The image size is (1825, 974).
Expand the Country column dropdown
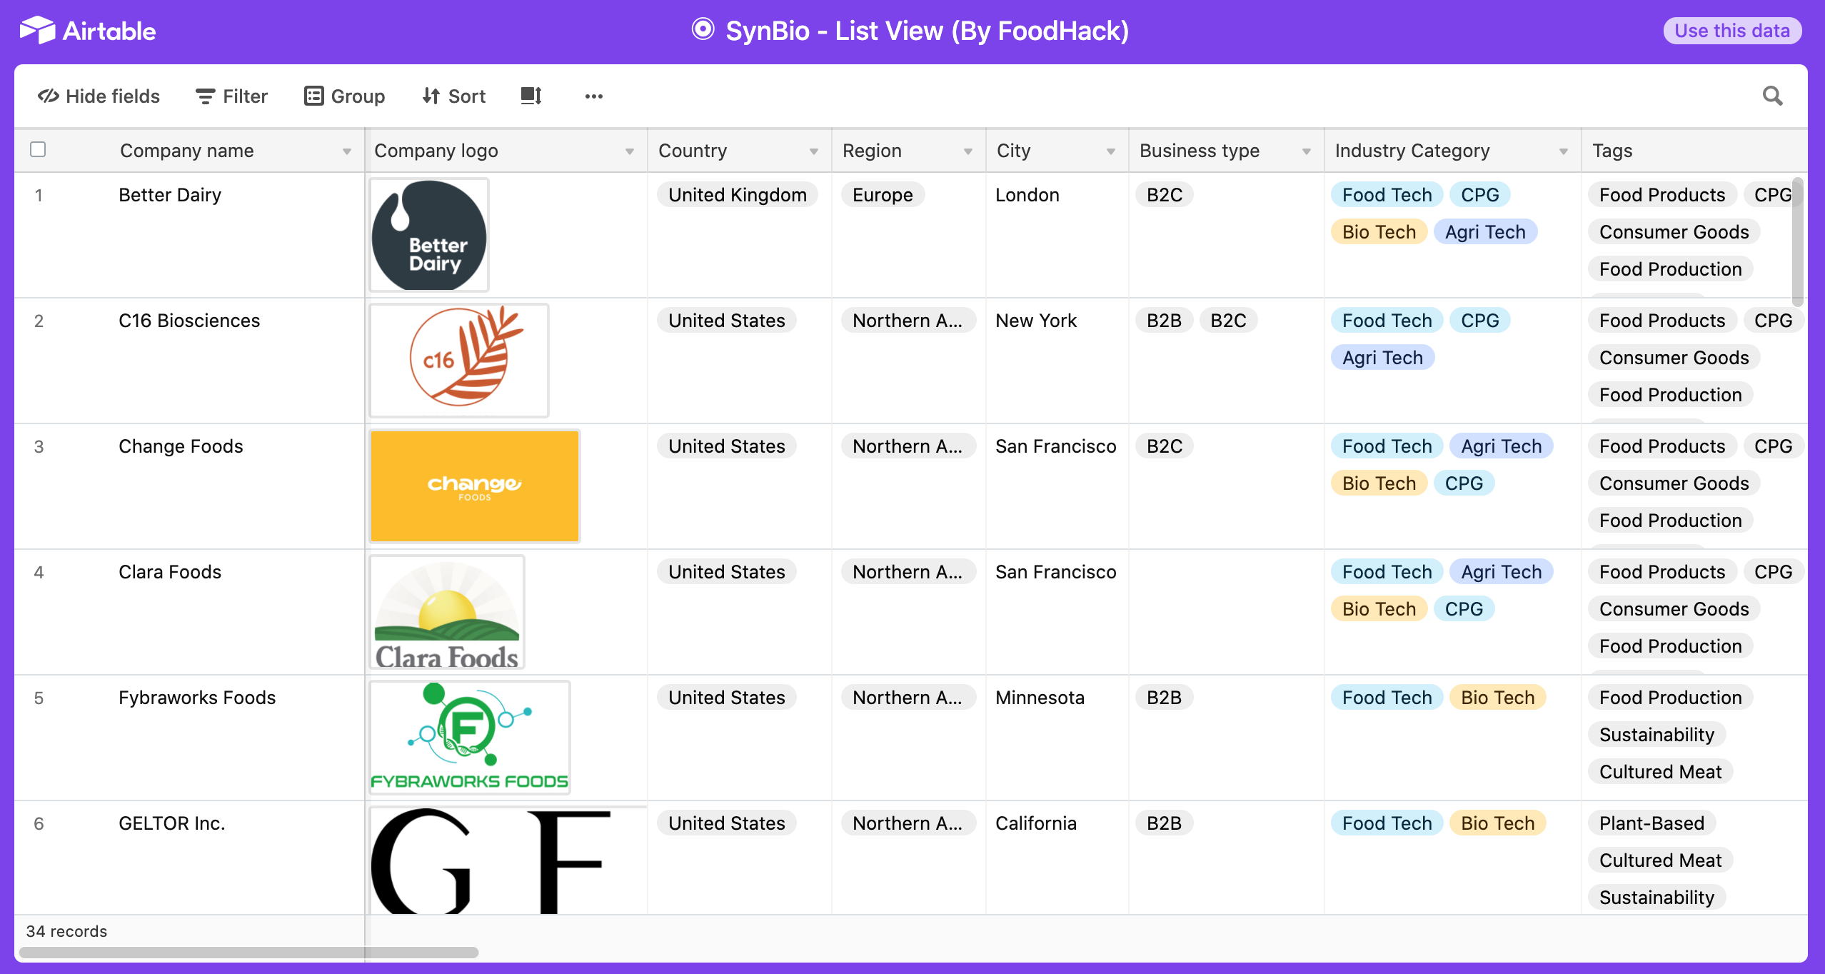814,151
